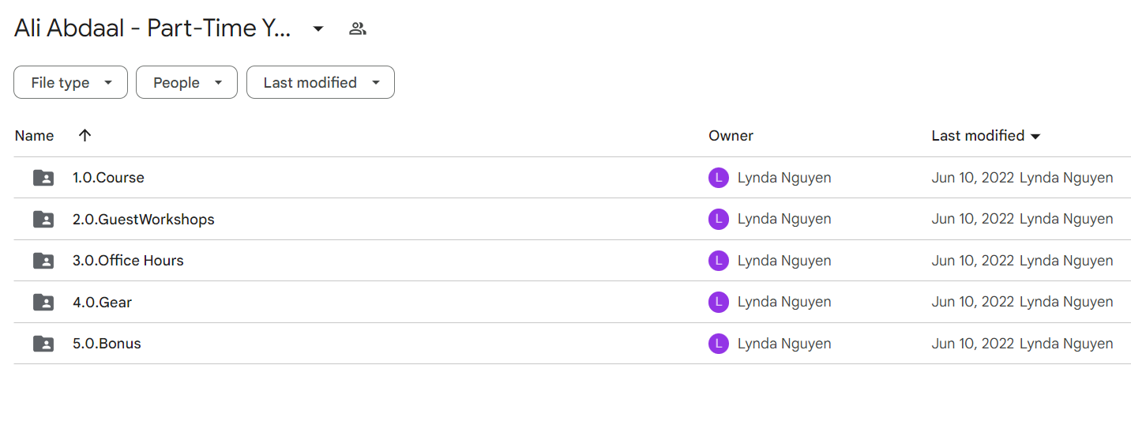Select the 3.0.Office Hours folder name
This screenshot has width=1131, height=429.
click(x=128, y=261)
